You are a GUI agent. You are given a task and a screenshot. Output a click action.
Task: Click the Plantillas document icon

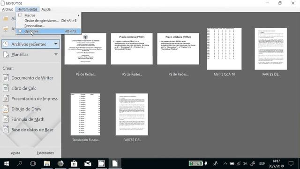click(6, 54)
